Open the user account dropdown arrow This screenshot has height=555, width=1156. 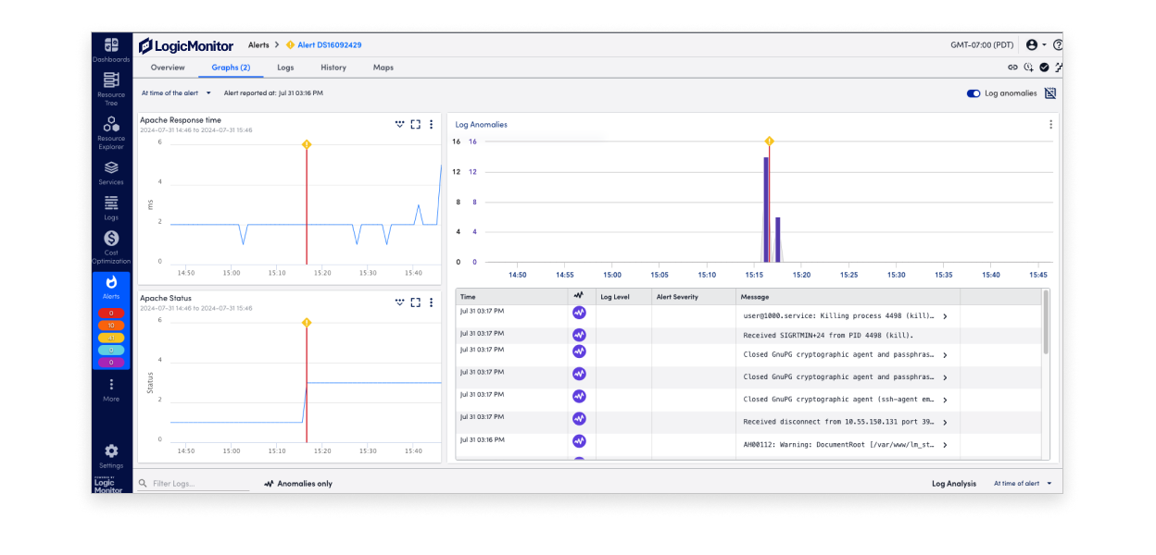pos(1044,43)
